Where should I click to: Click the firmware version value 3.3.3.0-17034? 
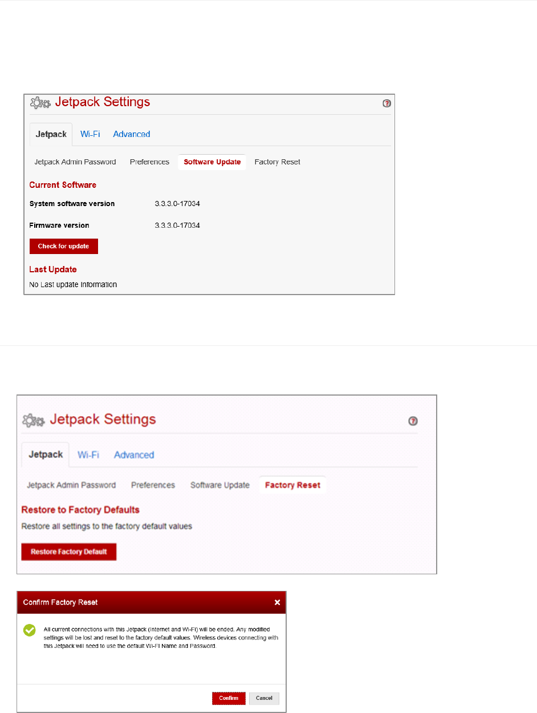click(177, 225)
